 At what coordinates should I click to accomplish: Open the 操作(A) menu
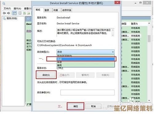pos(18,9)
